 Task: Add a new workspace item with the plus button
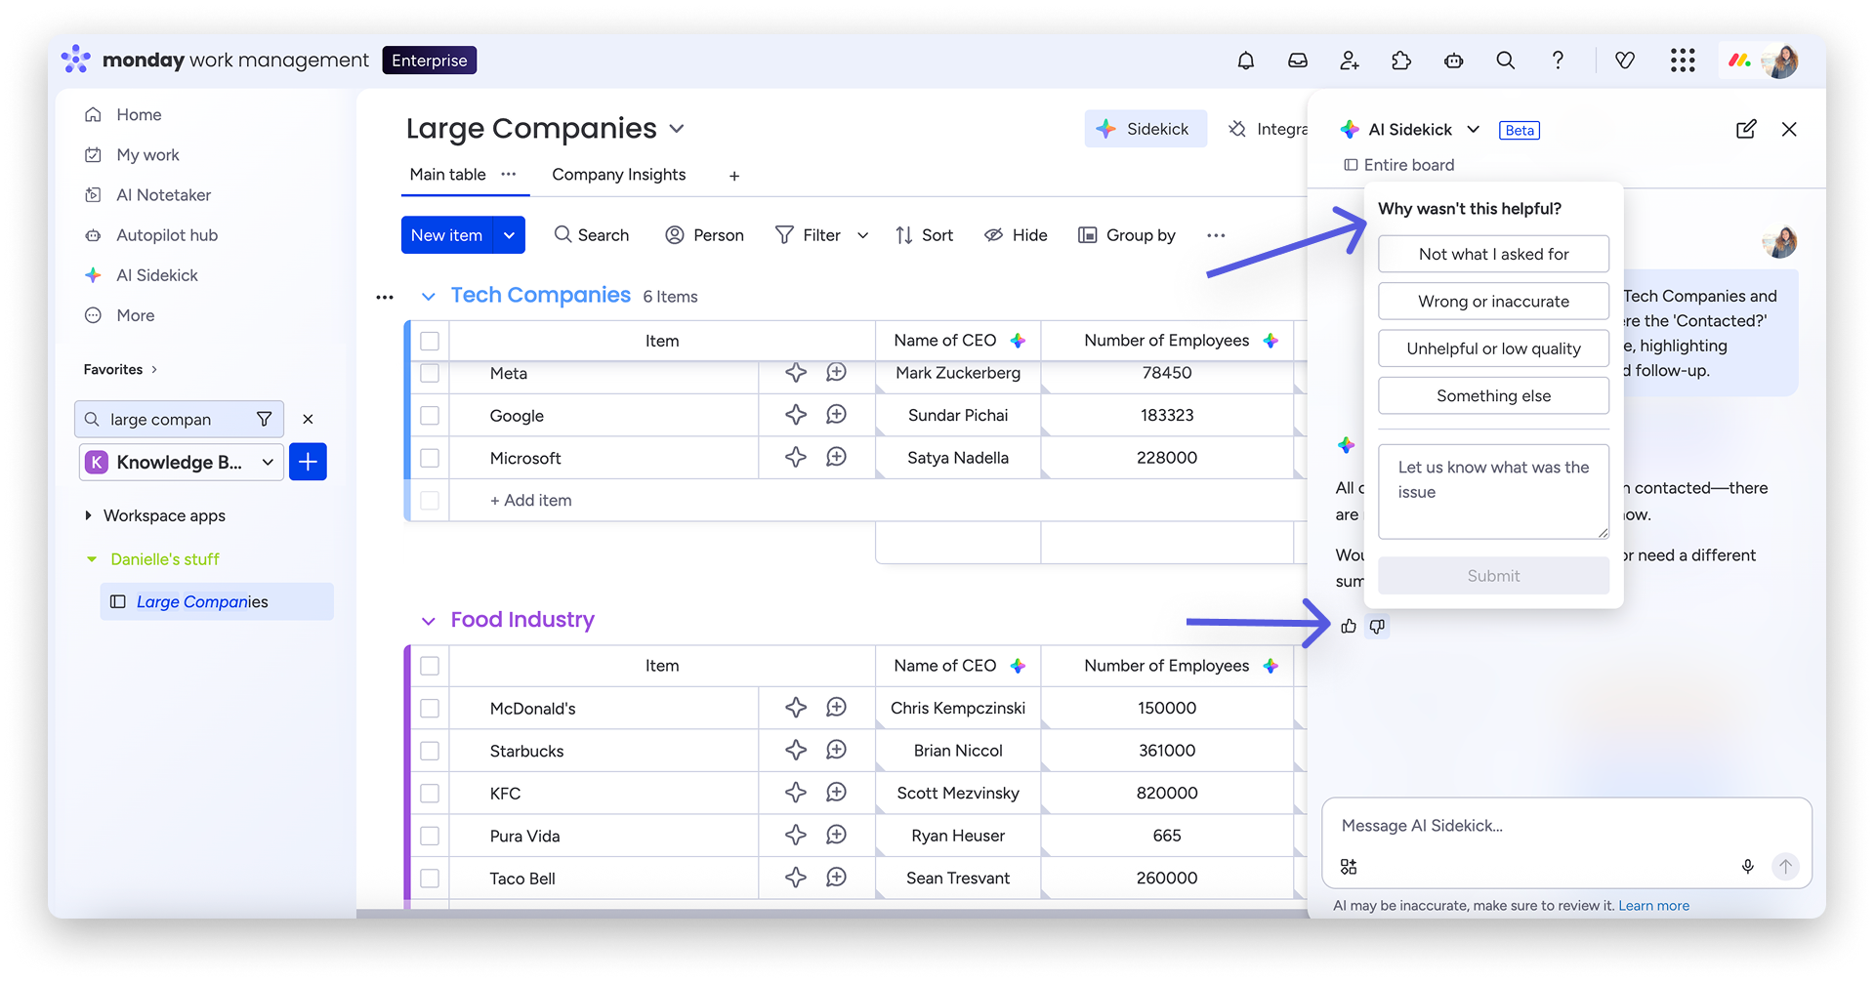[308, 462]
